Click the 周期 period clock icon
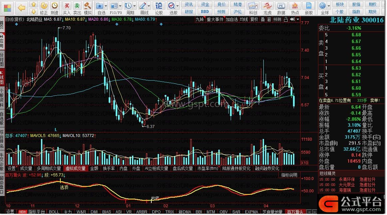 [128, 5]
